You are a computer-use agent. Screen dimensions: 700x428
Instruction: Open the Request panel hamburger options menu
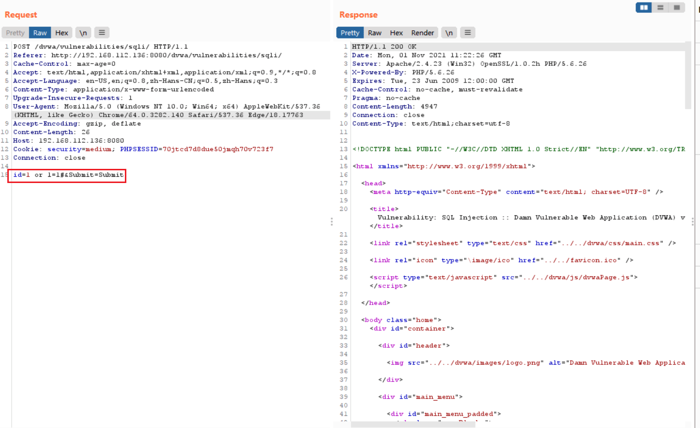(x=102, y=33)
